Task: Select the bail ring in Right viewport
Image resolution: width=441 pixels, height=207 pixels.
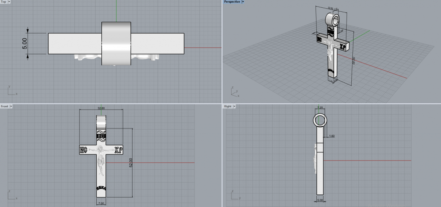Action: coord(320,120)
